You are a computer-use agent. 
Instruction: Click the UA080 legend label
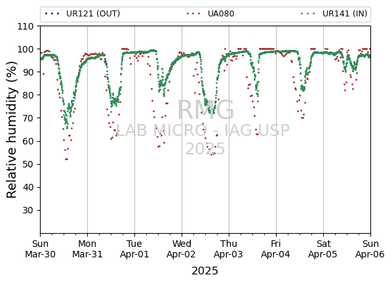pyautogui.click(x=221, y=14)
